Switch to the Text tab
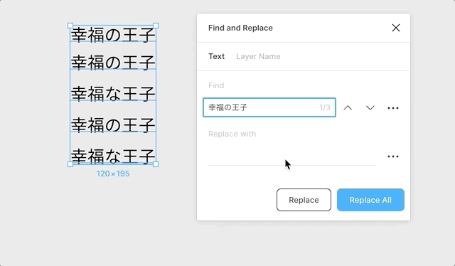The width and height of the screenshot is (455, 266). point(216,56)
